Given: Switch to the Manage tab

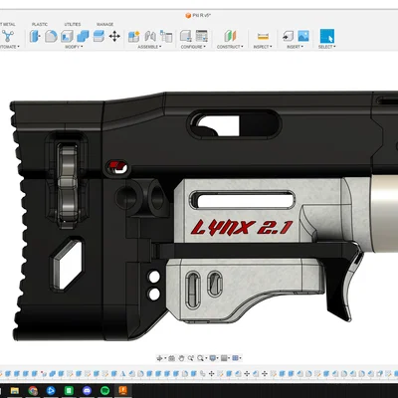Looking at the screenshot, I should click(104, 24).
